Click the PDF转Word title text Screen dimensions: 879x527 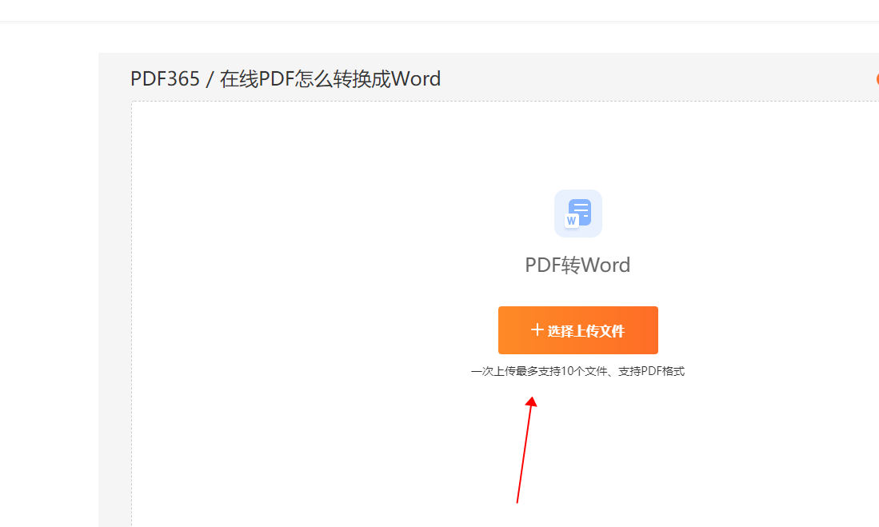click(577, 265)
